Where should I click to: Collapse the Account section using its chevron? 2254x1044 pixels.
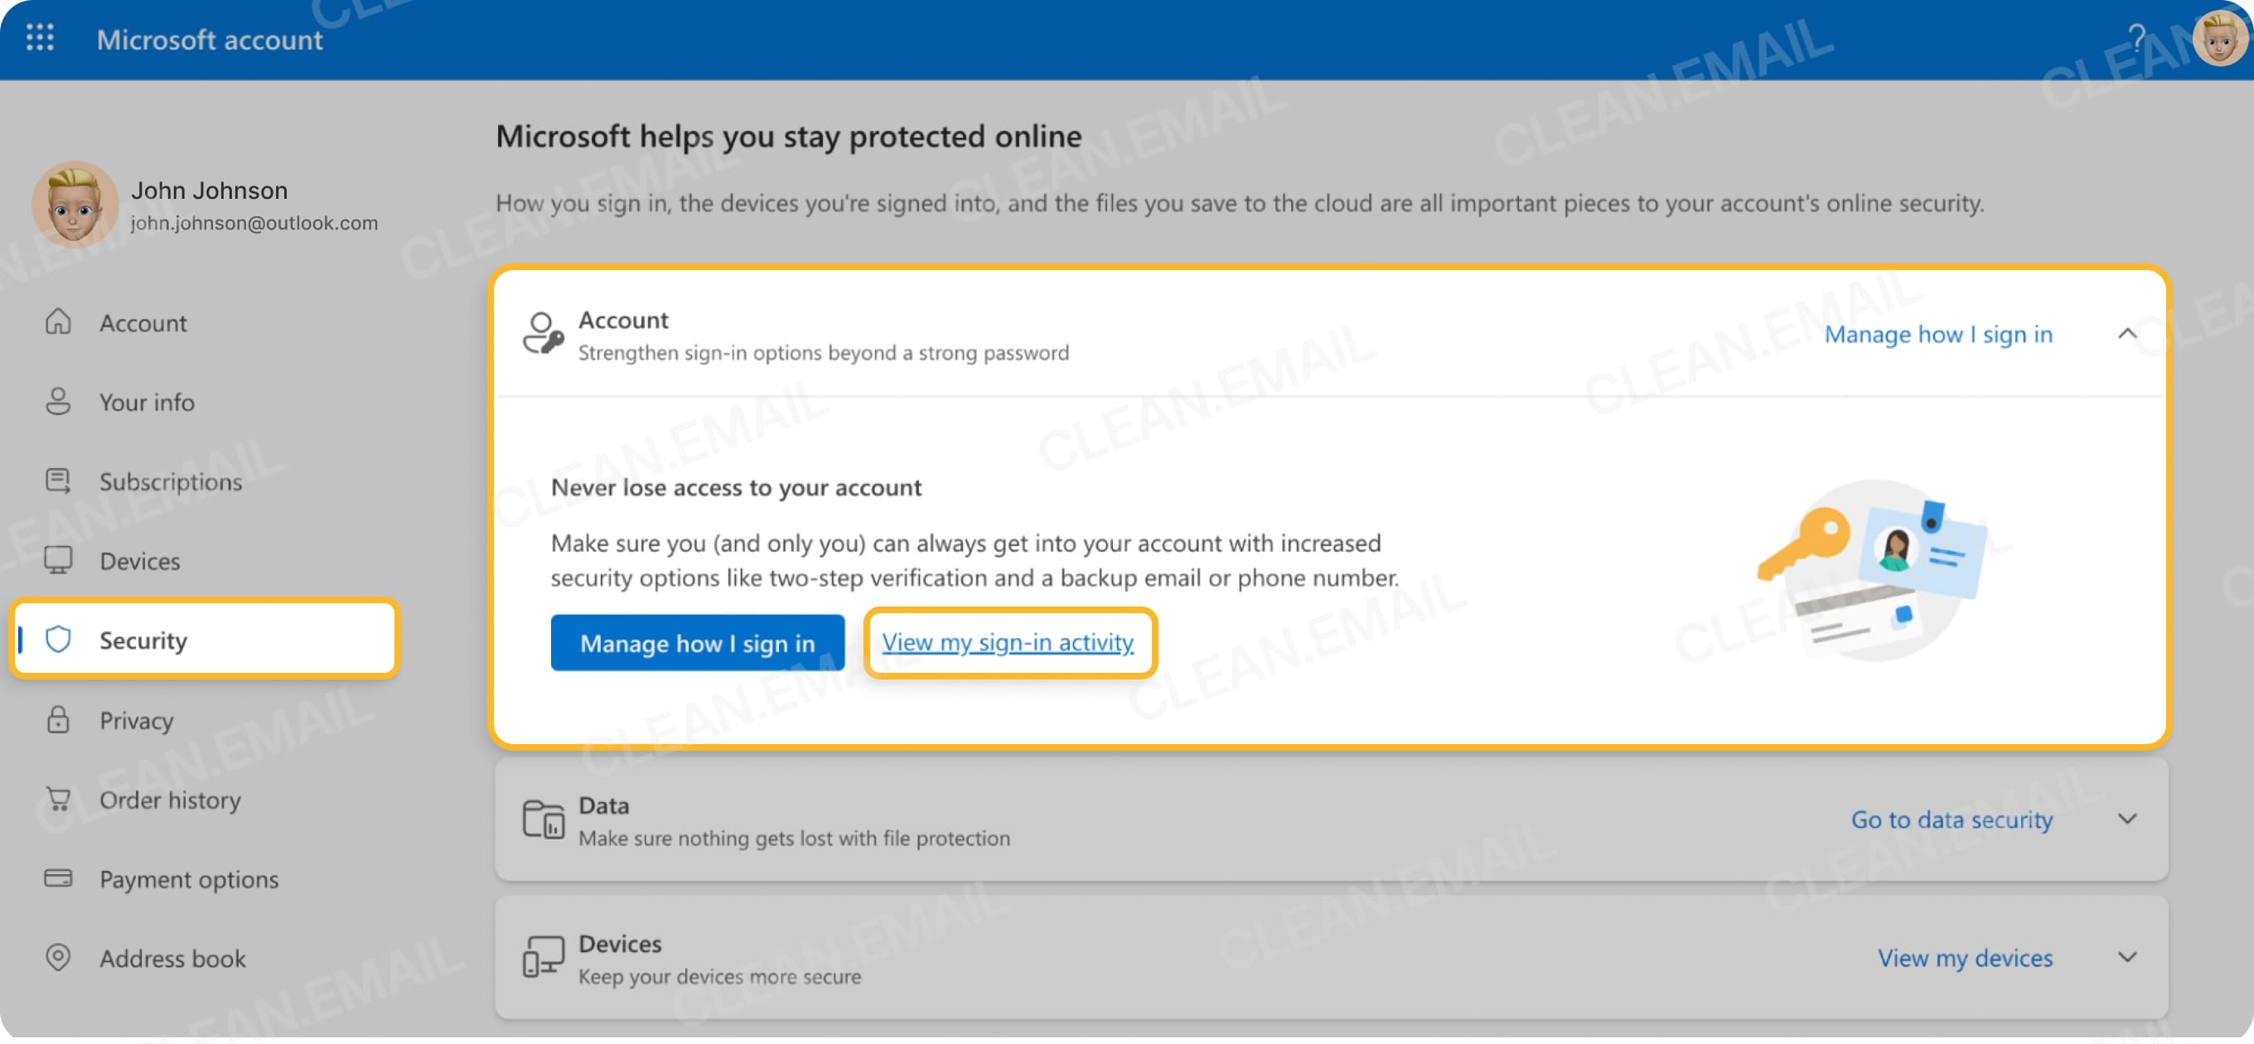coord(2129,333)
